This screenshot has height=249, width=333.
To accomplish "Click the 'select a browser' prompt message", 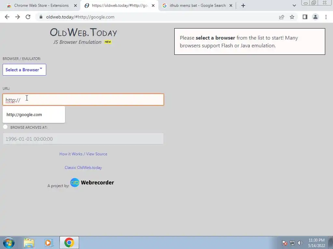I will pos(249,41).
